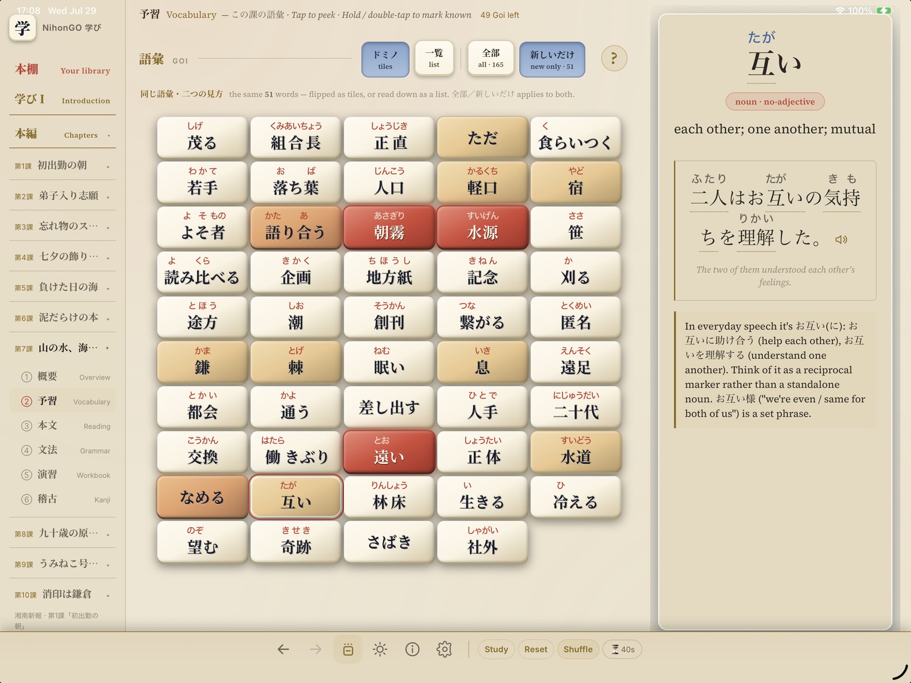Tap the orange 語り合う tile

click(x=296, y=227)
